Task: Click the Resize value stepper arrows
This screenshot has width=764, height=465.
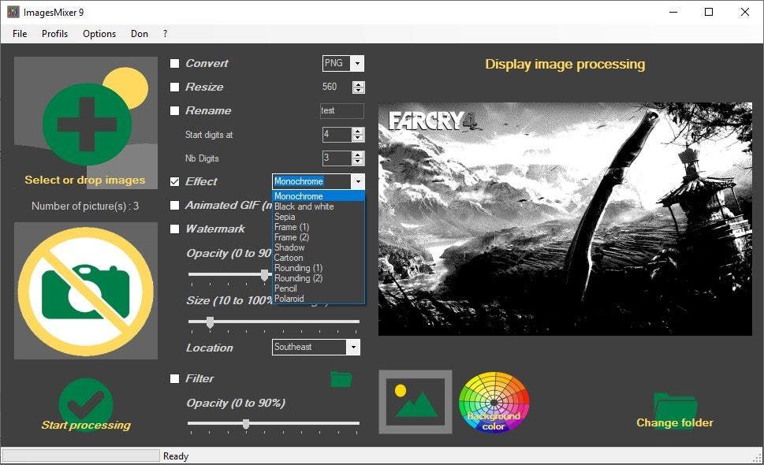Action: (x=359, y=87)
